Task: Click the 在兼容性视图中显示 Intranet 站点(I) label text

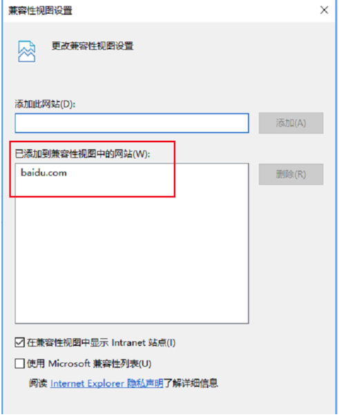Action: 101,342
